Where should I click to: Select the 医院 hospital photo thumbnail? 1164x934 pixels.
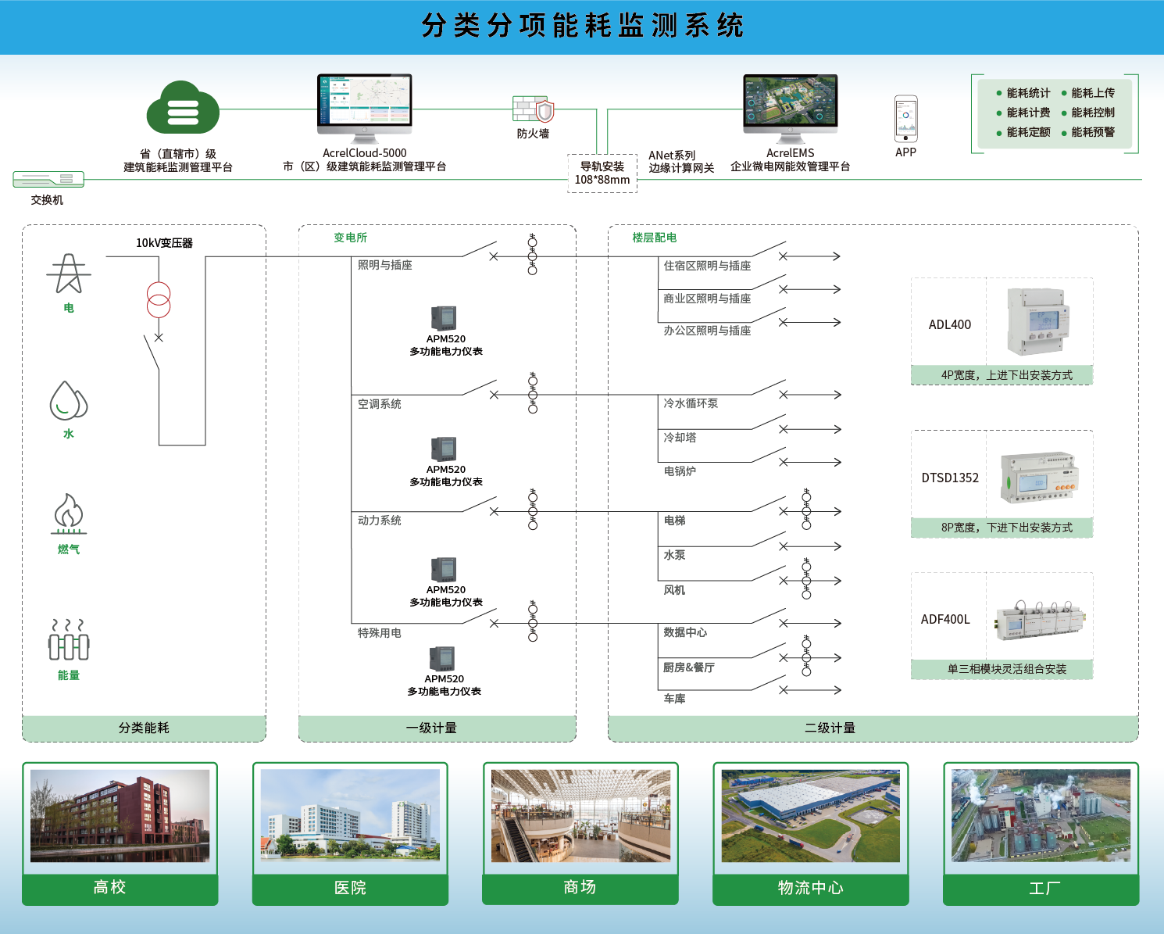(350, 815)
